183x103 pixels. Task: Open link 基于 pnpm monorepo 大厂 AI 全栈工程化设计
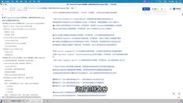[83, 19]
